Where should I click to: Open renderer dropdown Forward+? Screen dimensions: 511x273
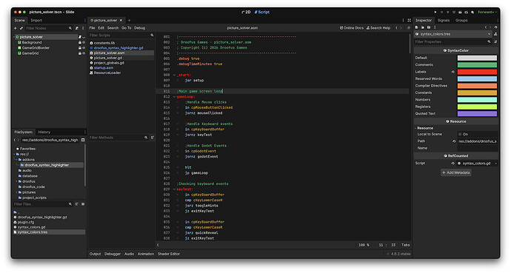[x=487, y=12]
